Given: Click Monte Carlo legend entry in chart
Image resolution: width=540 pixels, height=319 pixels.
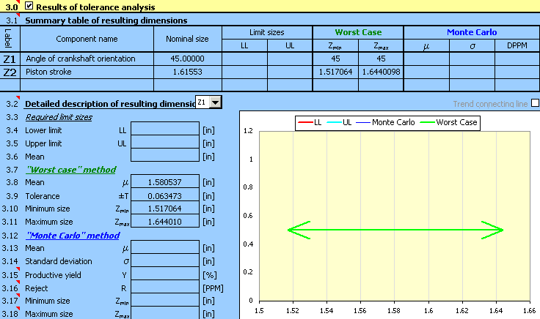Looking at the screenshot, I should [385, 122].
